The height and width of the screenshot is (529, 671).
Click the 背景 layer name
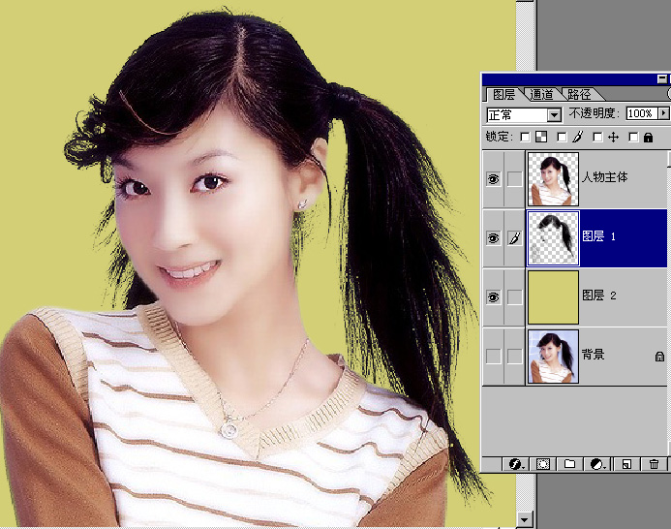pyautogui.click(x=594, y=355)
